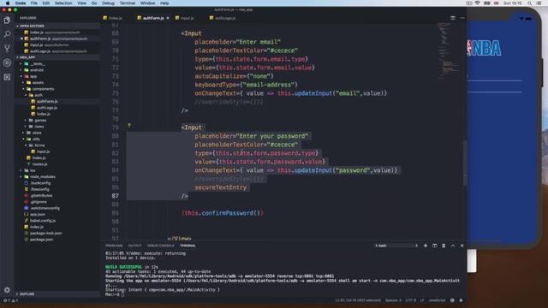The width and height of the screenshot is (548, 308).
Task: Maximize the terminal panel with the up chevron
Action: [x=453, y=246]
